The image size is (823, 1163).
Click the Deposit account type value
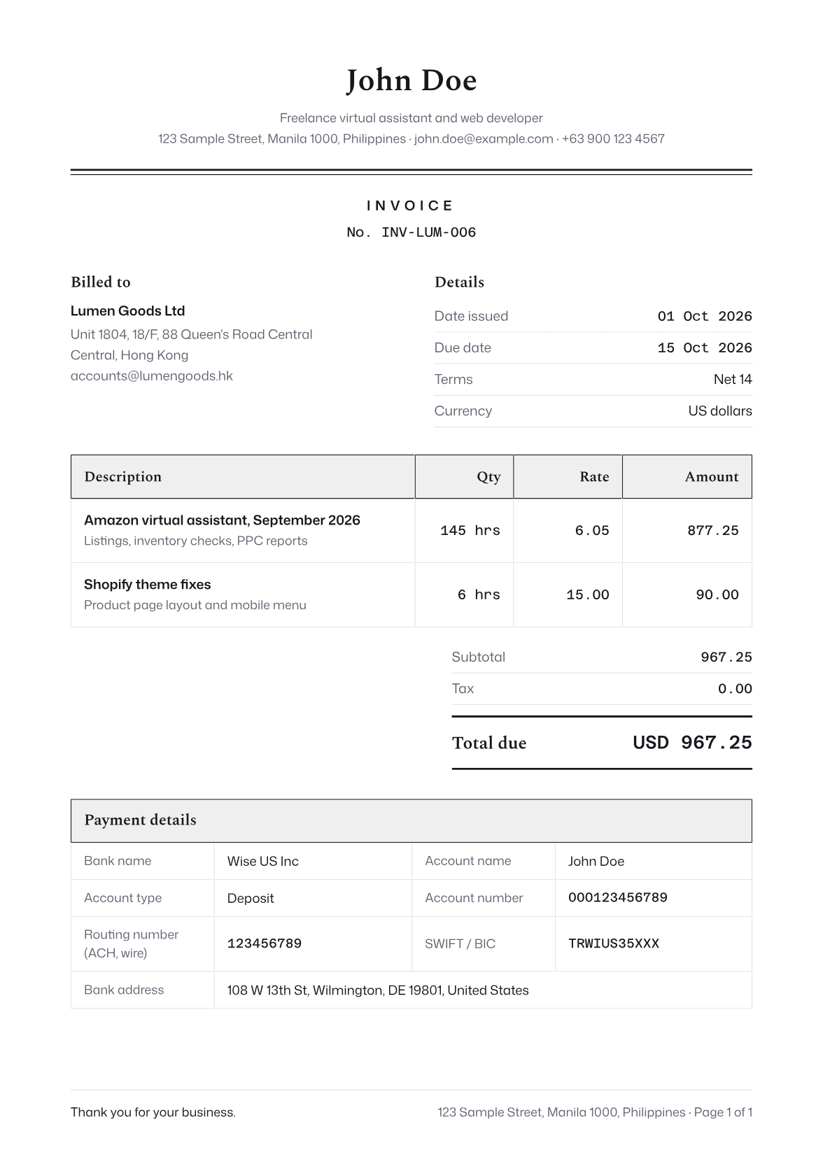pyautogui.click(x=251, y=899)
